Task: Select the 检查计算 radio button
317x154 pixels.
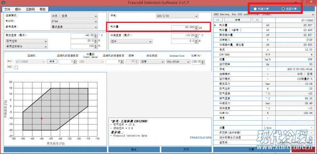Action: [x=255, y=9]
